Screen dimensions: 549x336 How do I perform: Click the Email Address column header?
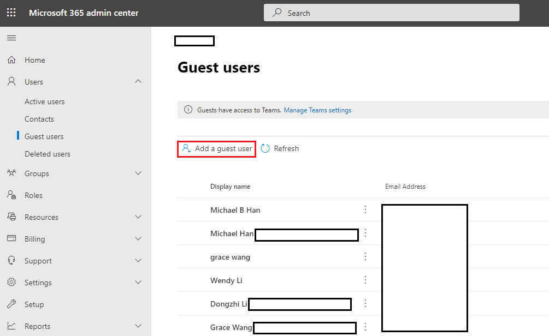[x=405, y=187]
